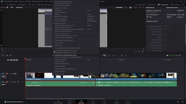The image size is (186, 104).
Task: Disable Видео 1 track video icon
Action: pos(15,74)
